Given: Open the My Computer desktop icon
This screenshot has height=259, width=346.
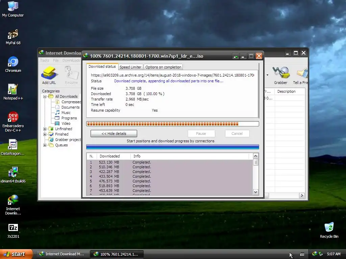Looking at the screenshot, I should pyautogui.click(x=13, y=9).
